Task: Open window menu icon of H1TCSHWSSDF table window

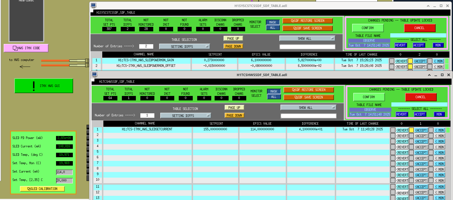Action: click(x=95, y=75)
